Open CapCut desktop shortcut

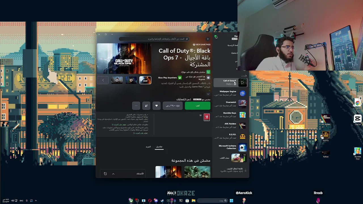(358, 120)
